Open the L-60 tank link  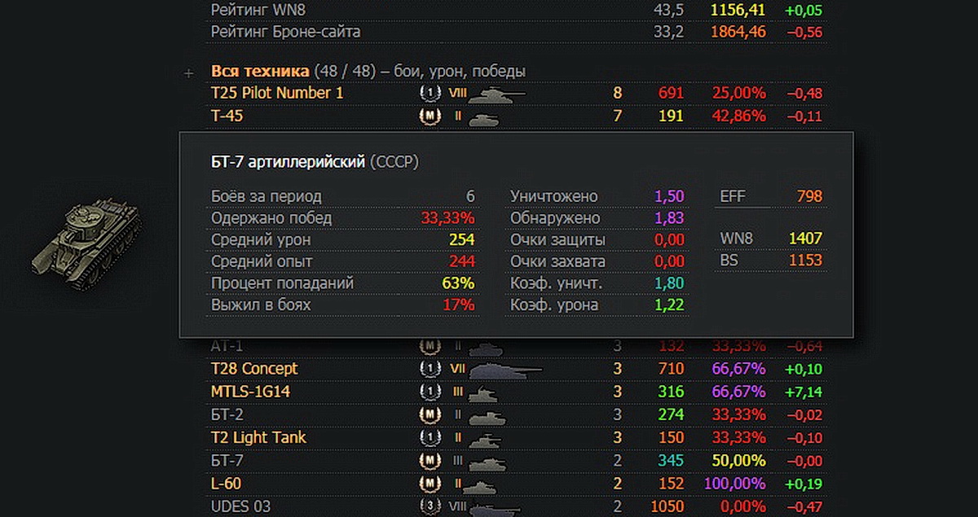pyautogui.click(x=226, y=483)
